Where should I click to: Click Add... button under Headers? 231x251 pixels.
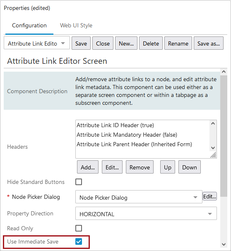[88, 167]
